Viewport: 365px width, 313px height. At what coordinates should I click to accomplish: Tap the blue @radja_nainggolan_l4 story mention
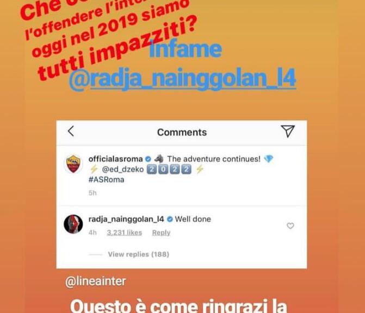pyautogui.click(x=183, y=78)
